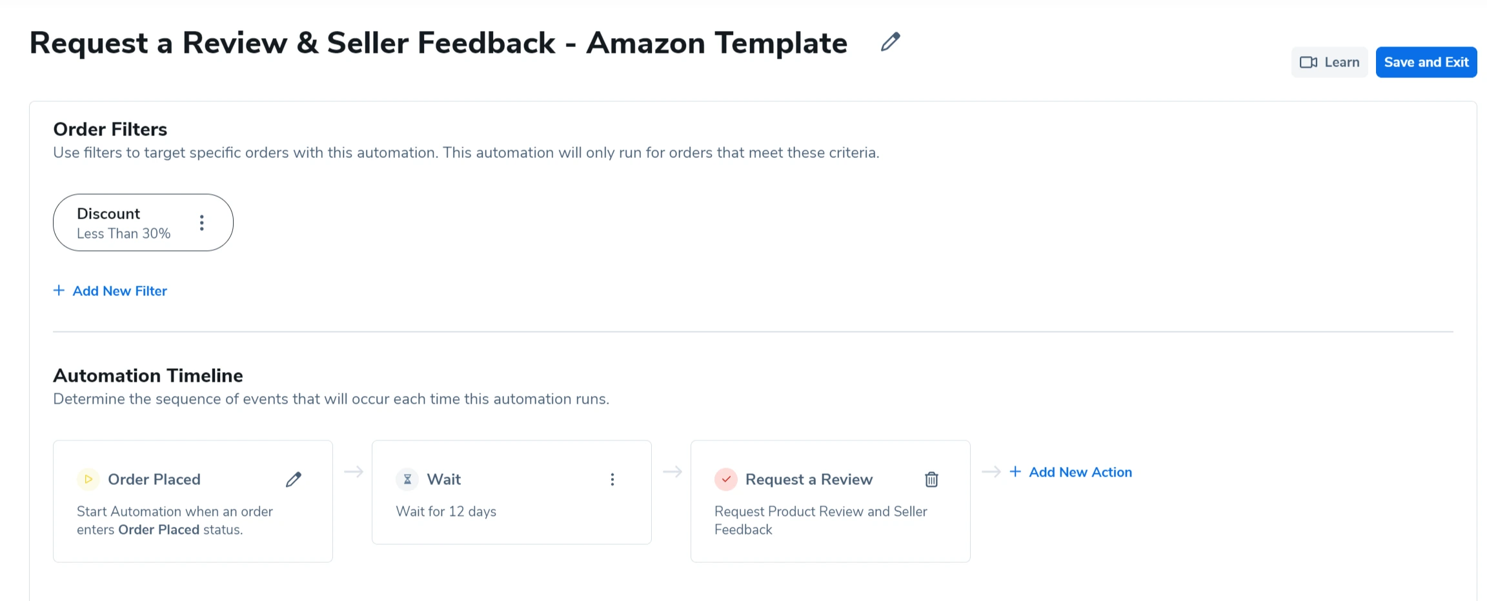Click the Learn button label
This screenshot has height=601, width=1487.
(1342, 63)
